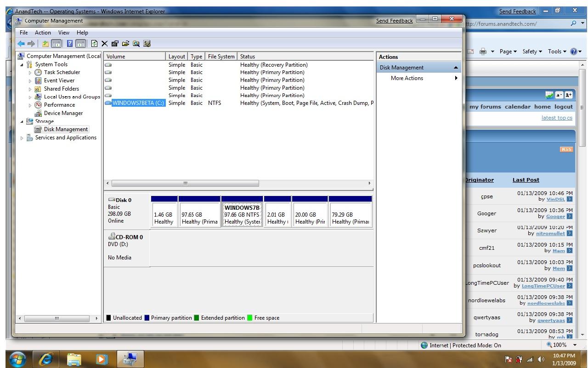Click the Unallocated black legend swatch

109,318
